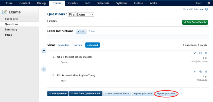Click plus icon above question 1

pos(44,51)
